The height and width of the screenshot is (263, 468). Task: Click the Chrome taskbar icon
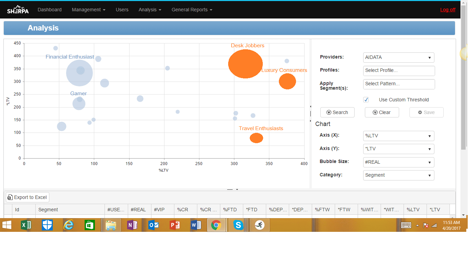pos(216,225)
